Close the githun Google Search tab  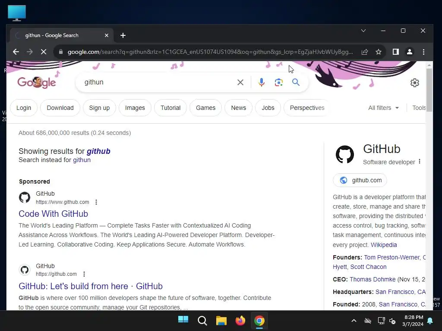pos(107,35)
